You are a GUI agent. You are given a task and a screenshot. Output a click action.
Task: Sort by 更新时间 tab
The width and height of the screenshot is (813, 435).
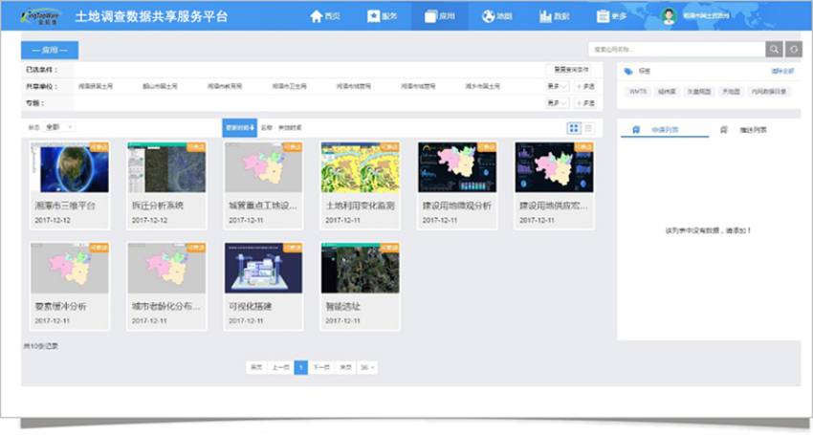click(x=239, y=127)
